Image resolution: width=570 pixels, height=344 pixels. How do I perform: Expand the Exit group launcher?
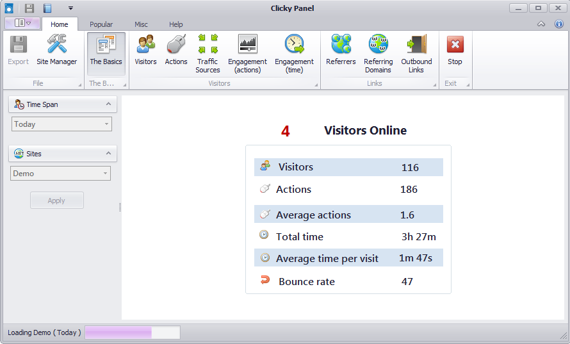coord(468,85)
